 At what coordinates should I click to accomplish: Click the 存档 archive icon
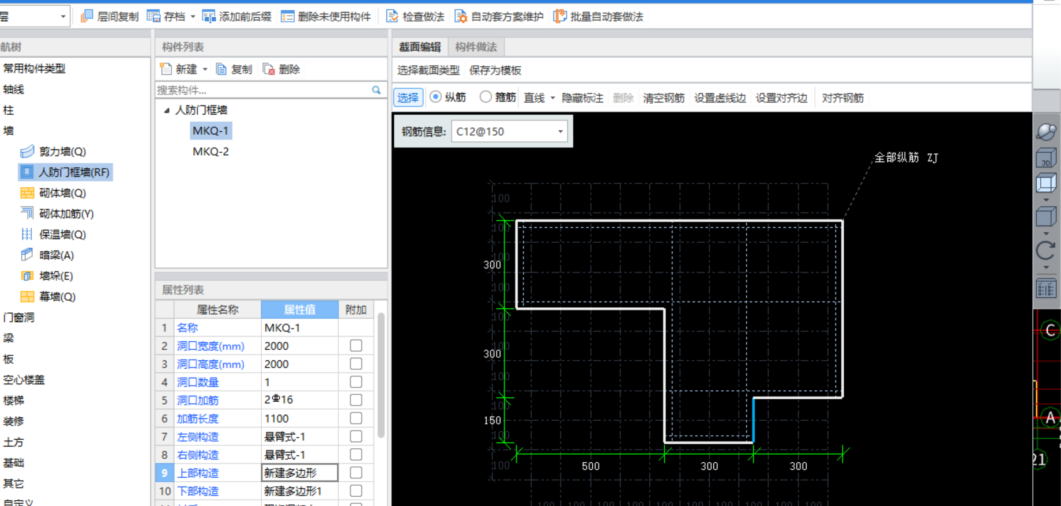tap(153, 16)
